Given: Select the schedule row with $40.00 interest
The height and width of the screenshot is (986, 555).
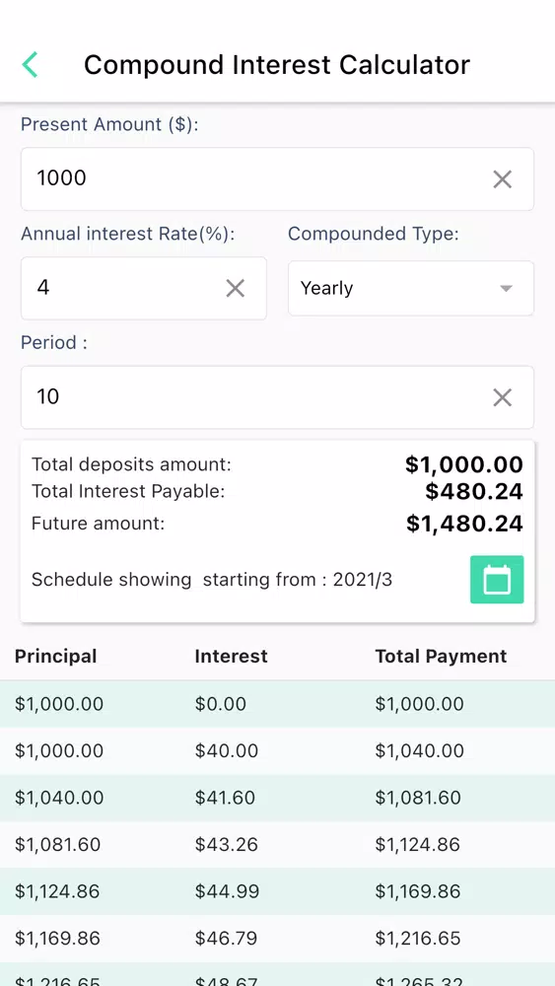Looking at the screenshot, I should 277,750.
